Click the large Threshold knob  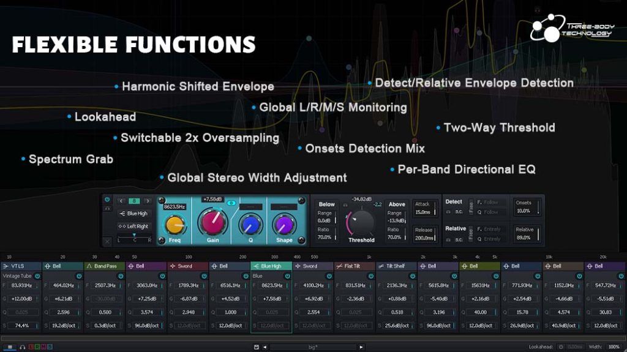[x=361, y=221]
